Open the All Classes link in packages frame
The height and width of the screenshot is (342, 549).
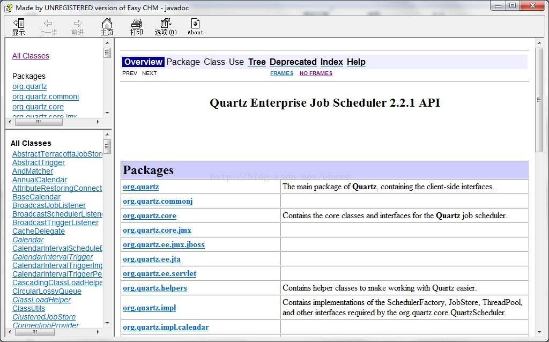point(31,56)
